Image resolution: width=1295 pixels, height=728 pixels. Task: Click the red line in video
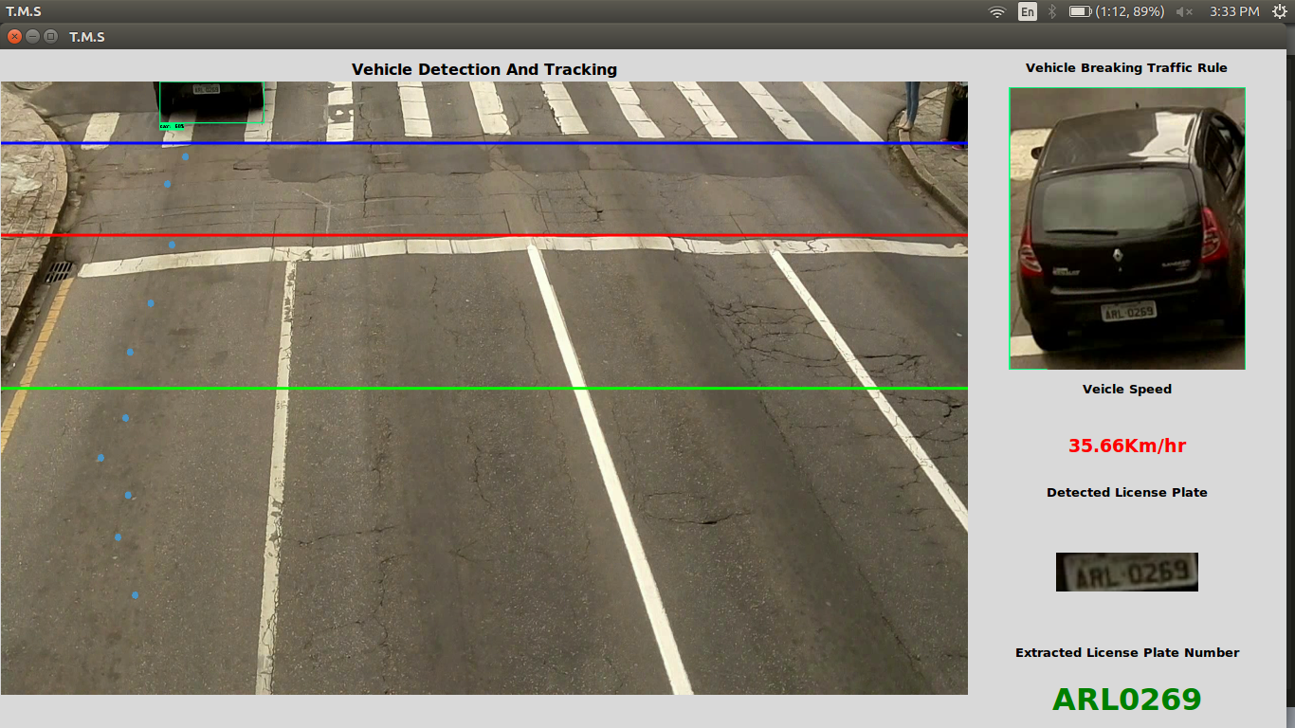pyautogui.click(x=483, y=234)
